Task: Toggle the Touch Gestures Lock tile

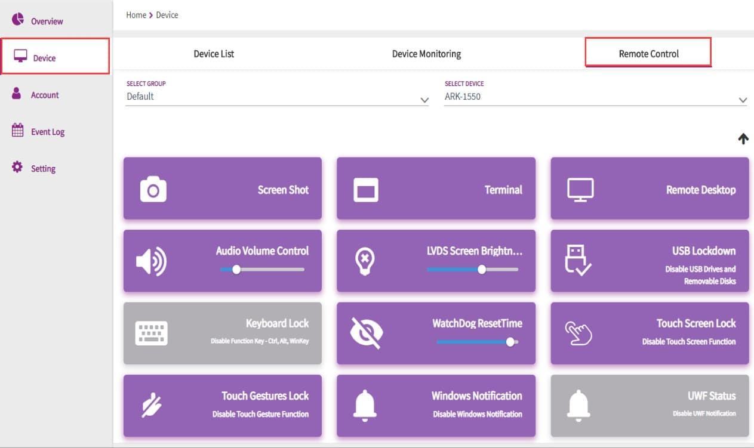Action: click(222, 406)
